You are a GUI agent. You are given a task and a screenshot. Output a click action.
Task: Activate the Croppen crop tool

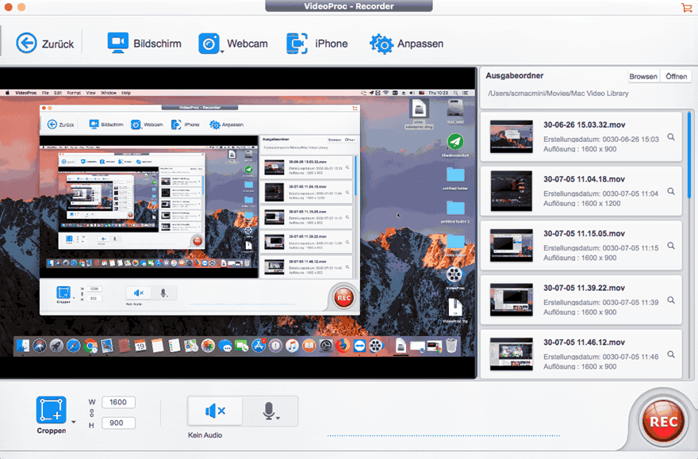tap(52, 410)
